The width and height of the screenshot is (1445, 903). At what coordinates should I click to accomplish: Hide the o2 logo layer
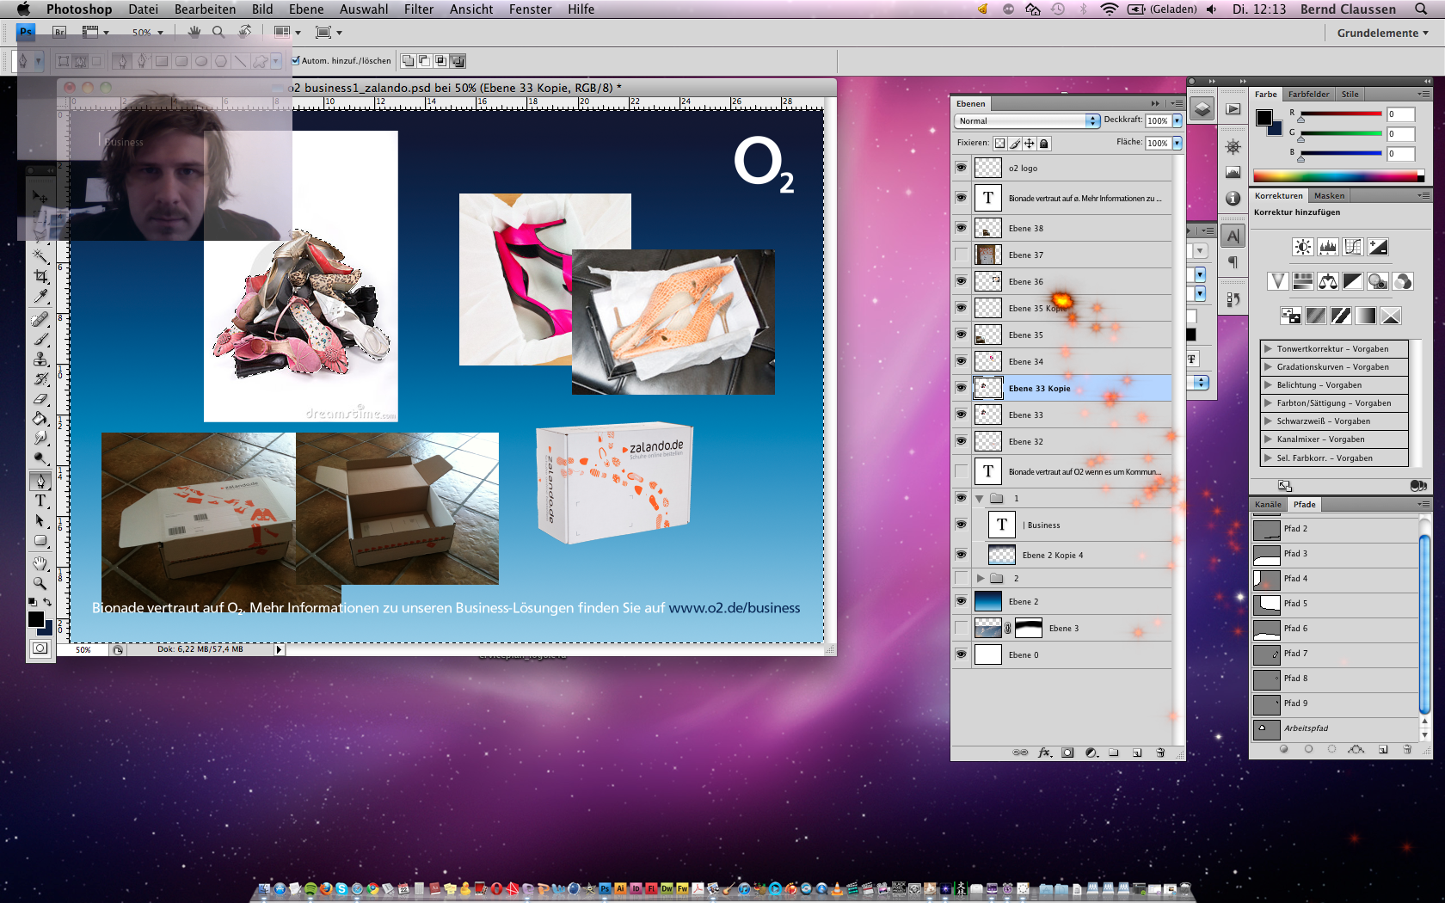coord(961,168)
